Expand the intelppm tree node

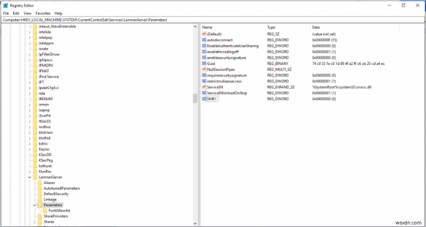coord(30,43)
